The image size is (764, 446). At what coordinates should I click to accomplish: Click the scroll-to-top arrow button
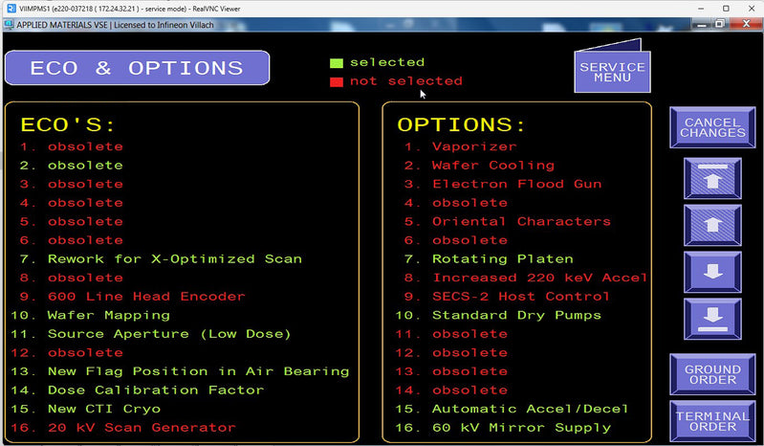[x=712, y=178]
